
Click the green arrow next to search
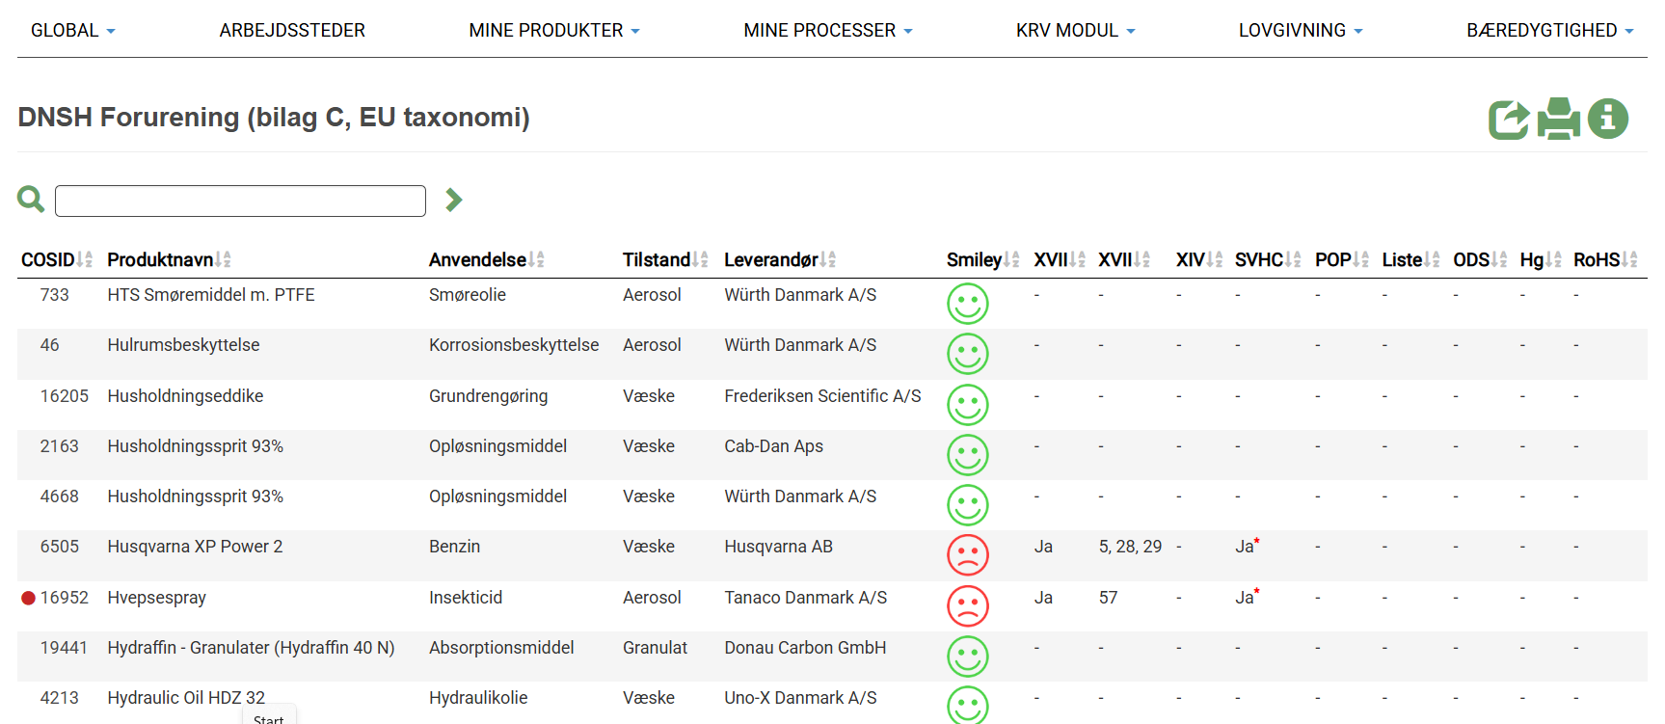pos(454,200)
